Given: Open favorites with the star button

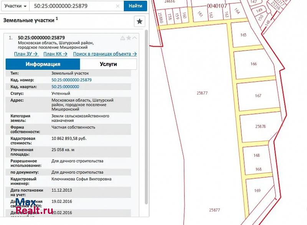Looking at the screenshot, I should pyautogui.click(x=139, y=21).
